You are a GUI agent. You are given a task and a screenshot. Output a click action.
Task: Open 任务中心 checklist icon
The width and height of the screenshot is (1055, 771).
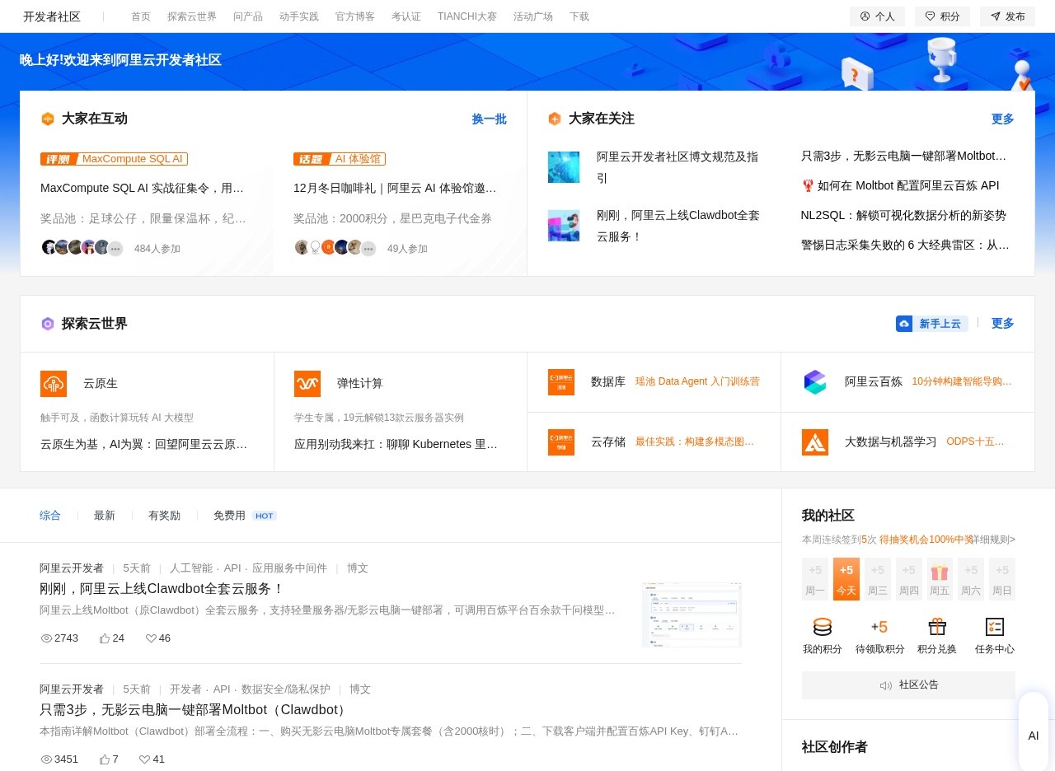pyautogui.click(x=995, y=626)
